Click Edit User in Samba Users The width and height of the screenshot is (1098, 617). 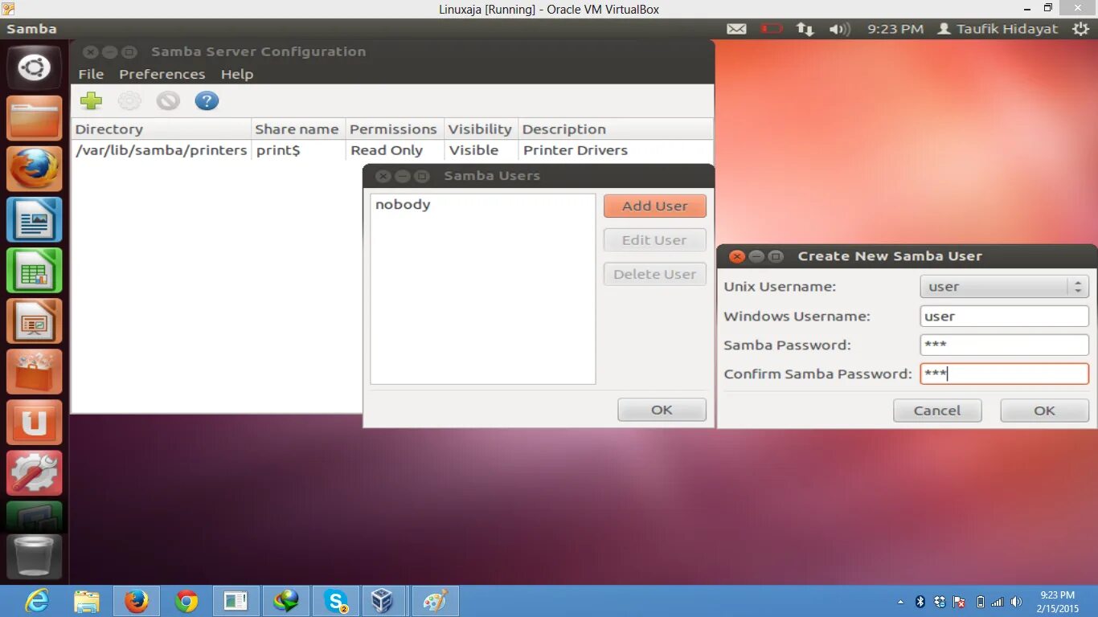(655, 239)
